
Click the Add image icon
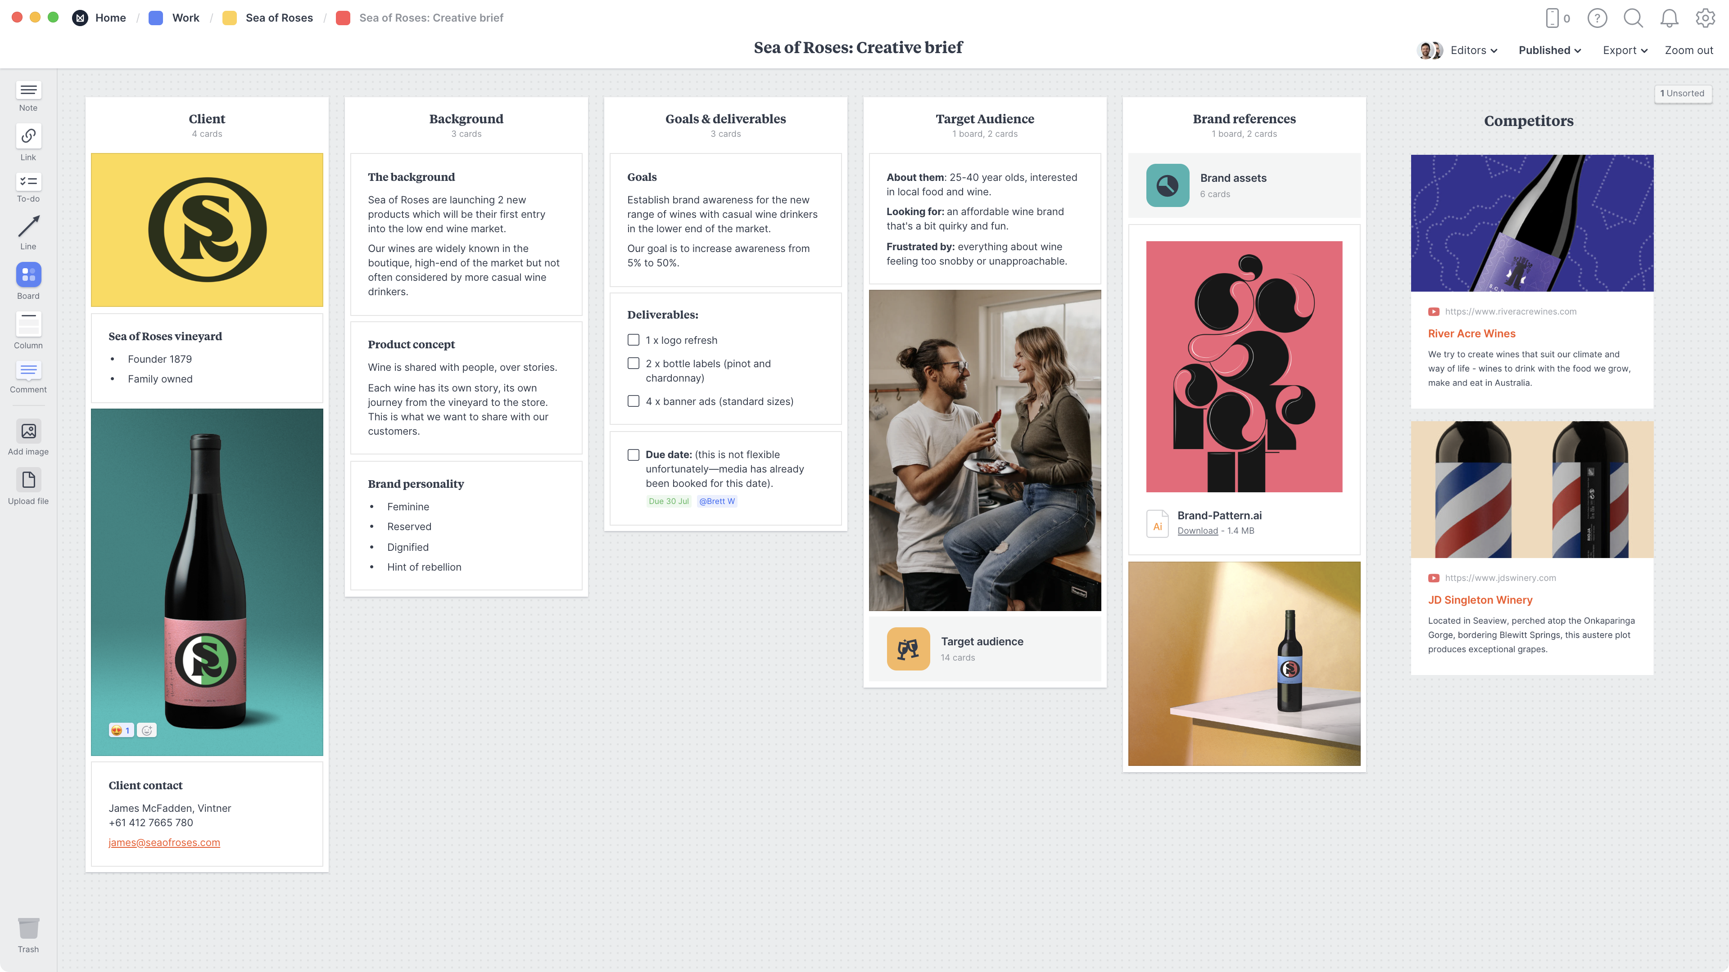28,431
